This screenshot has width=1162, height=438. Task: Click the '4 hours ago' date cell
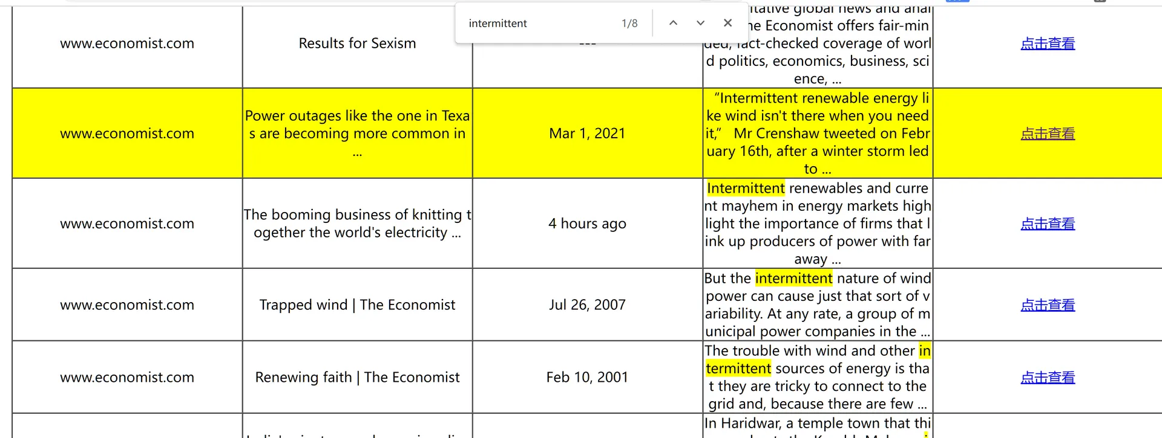click(x=587, y=224)
